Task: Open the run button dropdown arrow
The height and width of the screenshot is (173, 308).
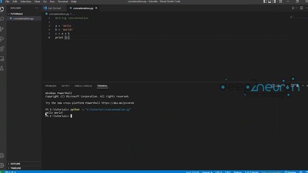Action: pos(296,8)
